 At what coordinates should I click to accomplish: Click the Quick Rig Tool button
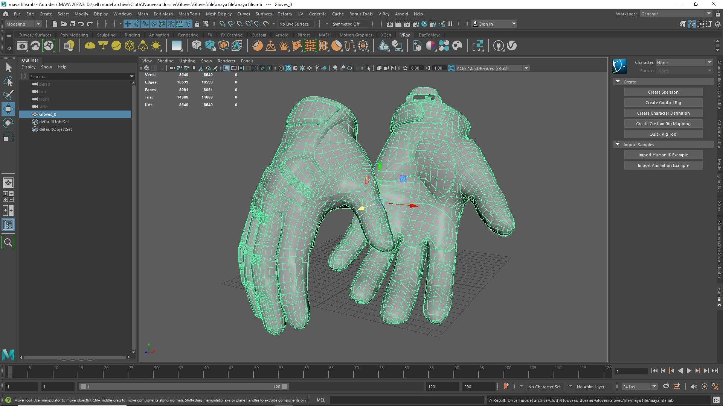(663, 134)
